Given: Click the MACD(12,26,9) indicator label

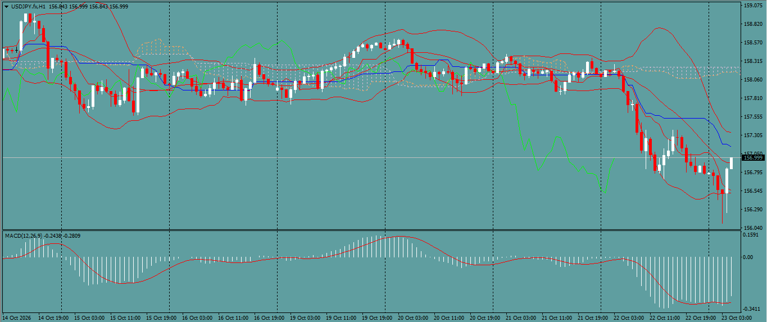Looking at the screenshot, I should 23,235.
